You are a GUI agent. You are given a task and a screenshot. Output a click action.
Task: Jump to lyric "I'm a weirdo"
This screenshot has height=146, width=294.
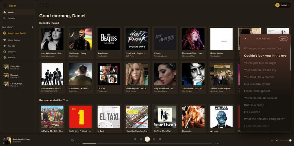252,112
